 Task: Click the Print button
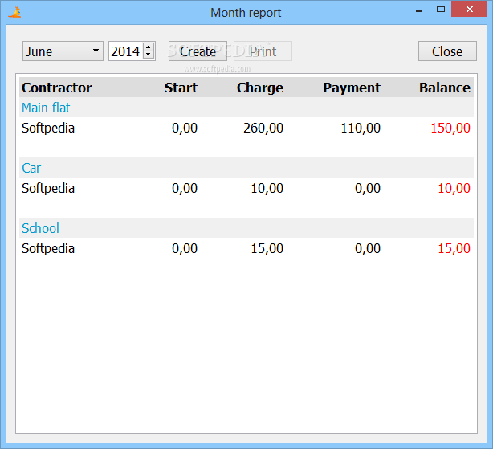tap(263, 51)
